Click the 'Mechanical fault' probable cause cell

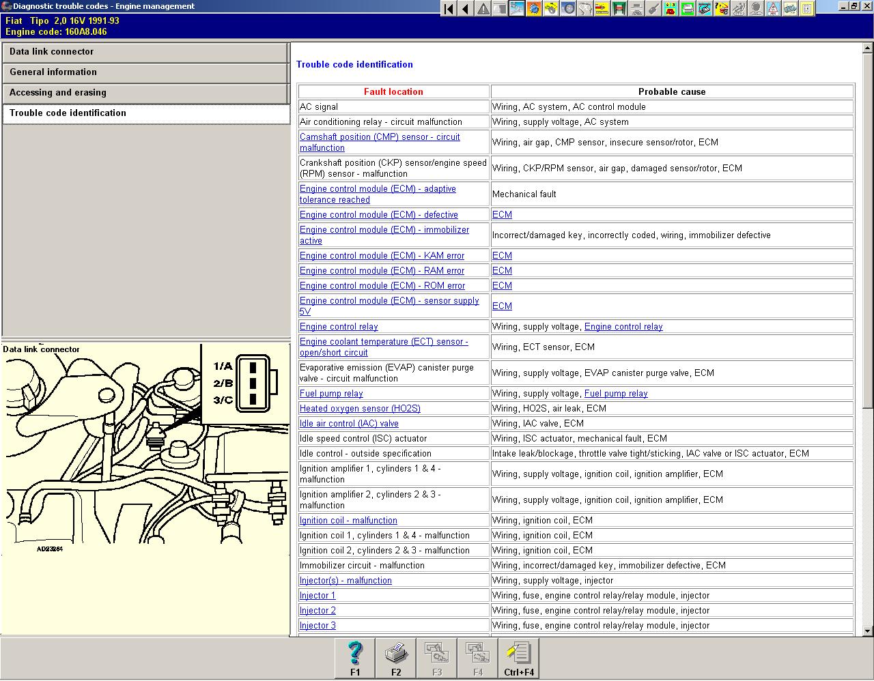coord(672,194)
